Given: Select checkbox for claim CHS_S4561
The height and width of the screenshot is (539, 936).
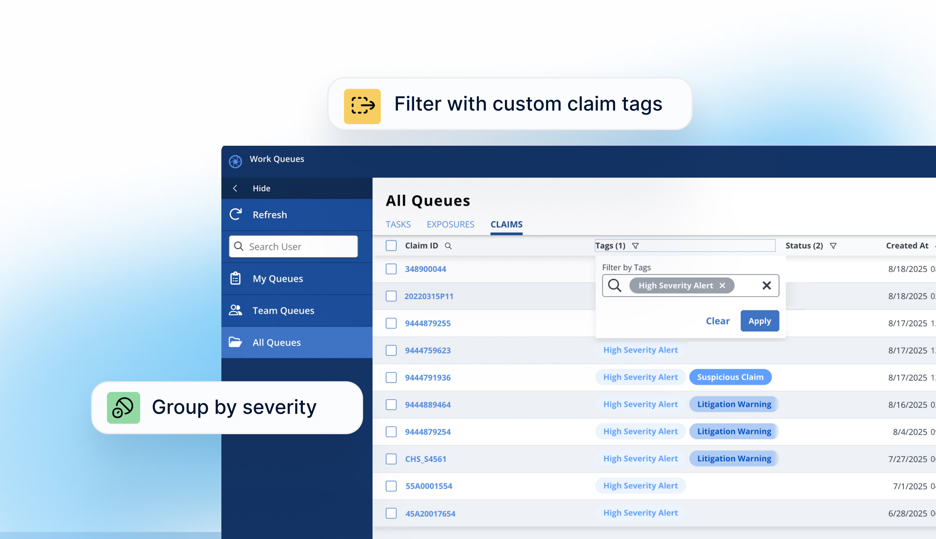Looking at the screenshot, I should point(391,459).
